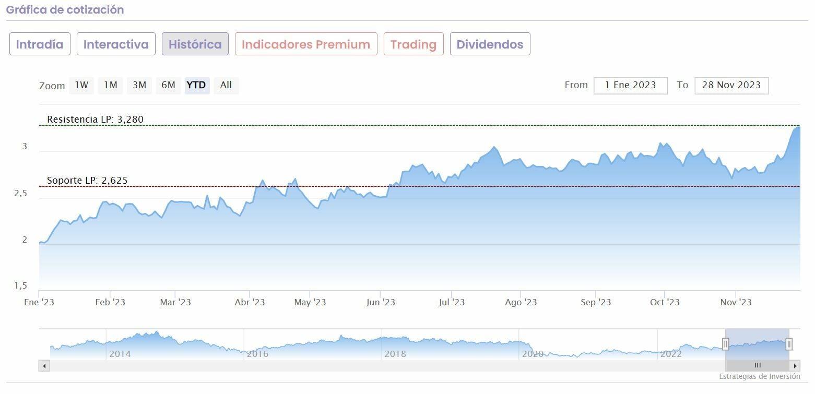Zoom chart to 3M range
The height and width of the screenshot is (394, 815).
tap(139, 85)
